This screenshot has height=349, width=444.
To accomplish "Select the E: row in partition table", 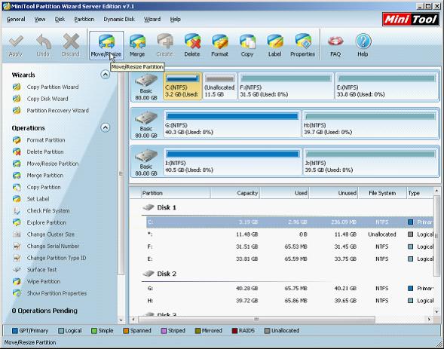I will [289, 259].
